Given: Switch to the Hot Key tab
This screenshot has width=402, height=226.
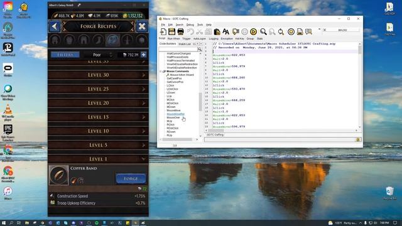Looking at the screenshot, I should click(240, 39).
